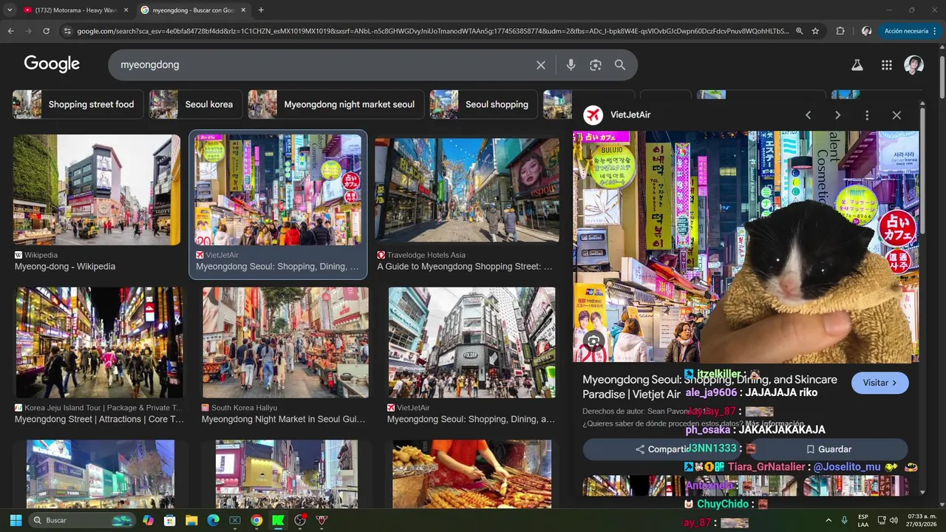Open the Korea Jeju Island Tour image
The image size is (946, 532).
(x=100, y=343)
